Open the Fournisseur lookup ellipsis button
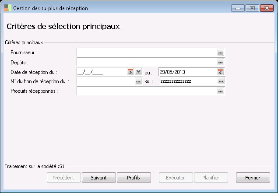The height and width of the screenshot is (193, 278). pyautogui.click(x=221, y=53)
